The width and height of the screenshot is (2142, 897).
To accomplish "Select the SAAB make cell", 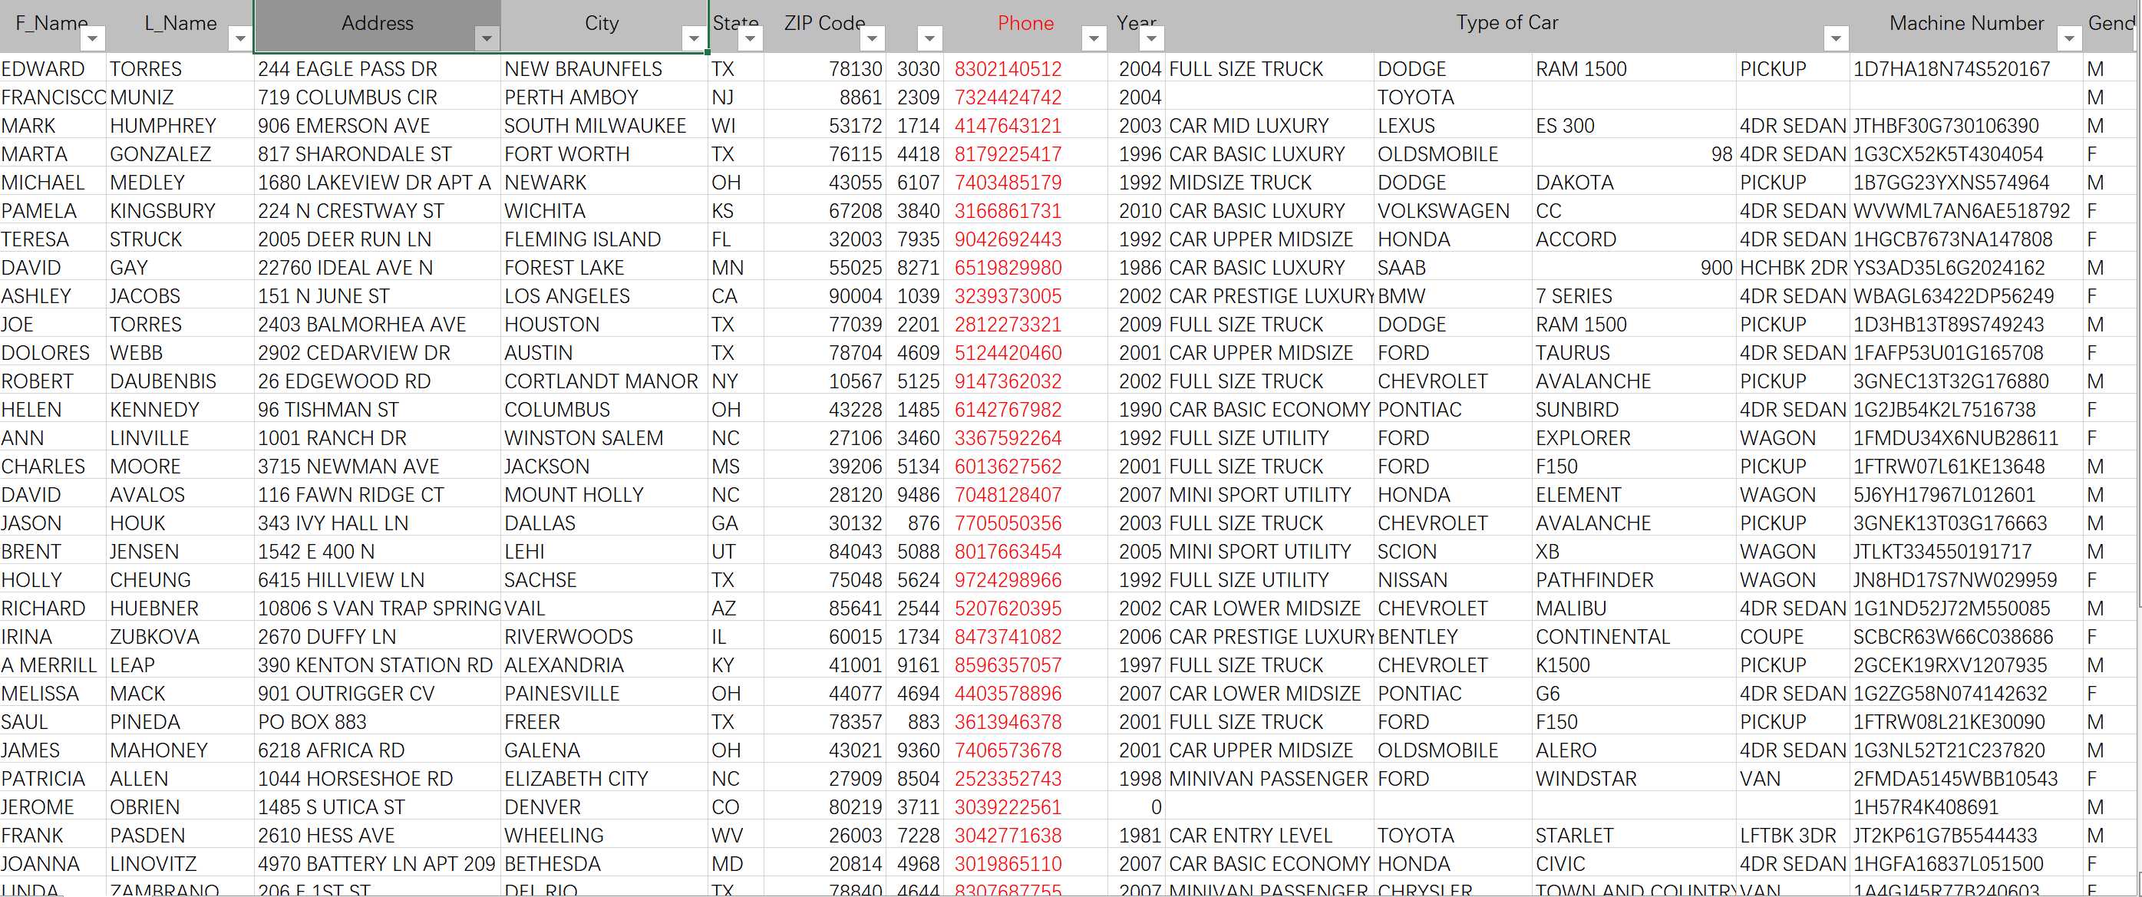I will point(1453,268).
